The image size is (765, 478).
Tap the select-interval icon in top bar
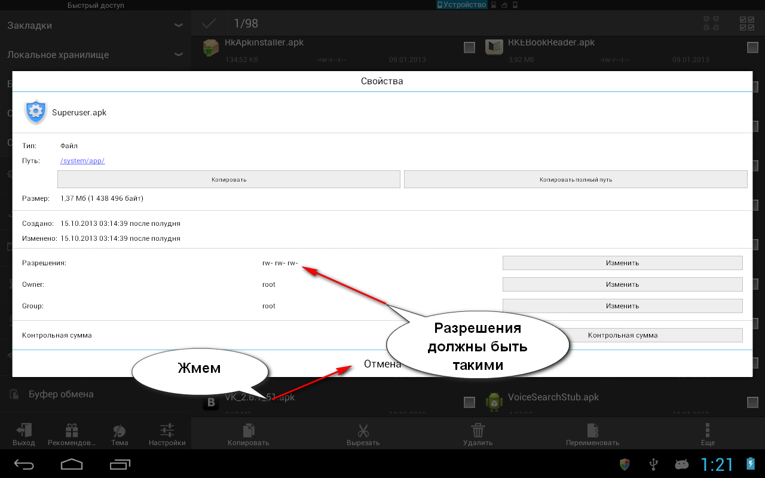(x=711, y=23)
